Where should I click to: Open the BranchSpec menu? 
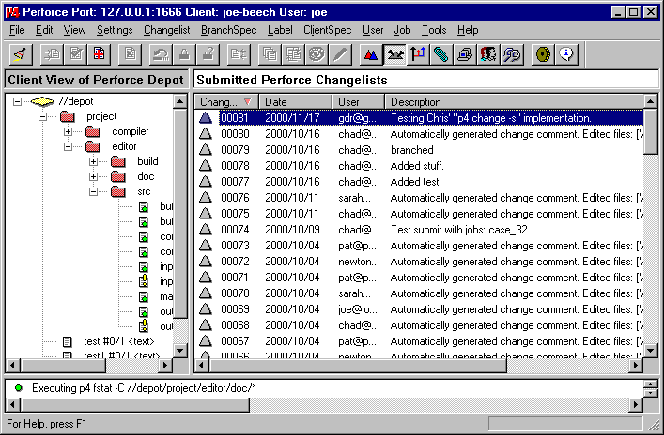(x=230, y=30)
